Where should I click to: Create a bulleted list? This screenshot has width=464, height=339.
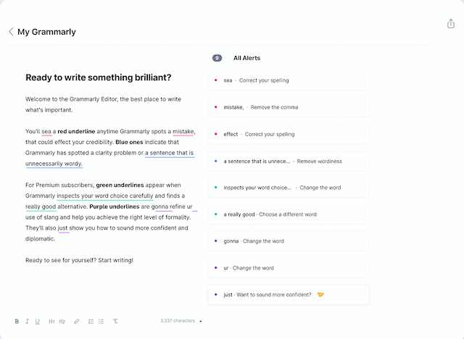[101, 321]
